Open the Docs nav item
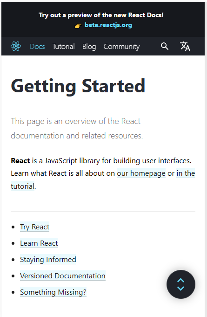The width and height of the screenshot is (207, 317). coord(37,47)
